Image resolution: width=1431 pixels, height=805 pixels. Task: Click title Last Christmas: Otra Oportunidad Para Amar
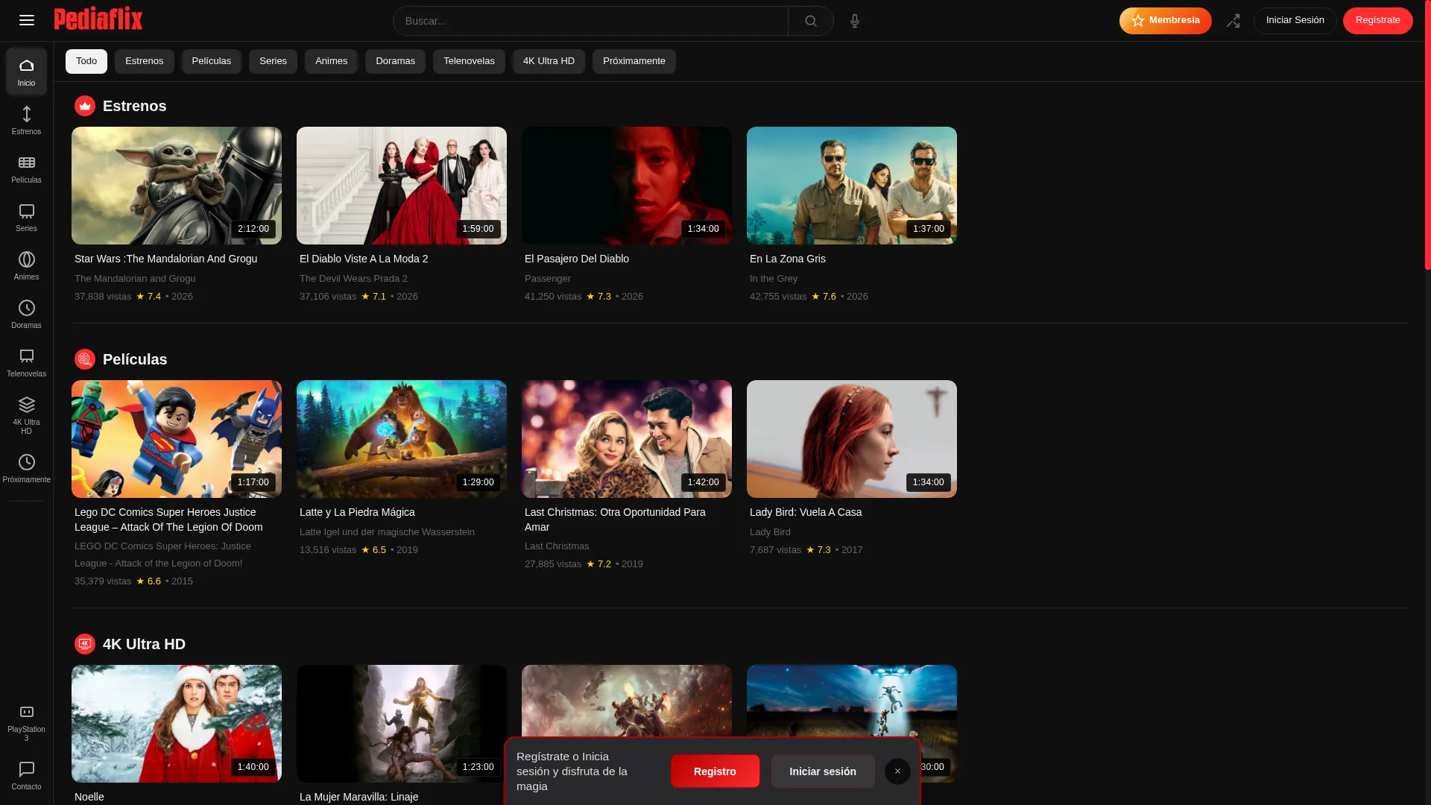click(615, 520)
